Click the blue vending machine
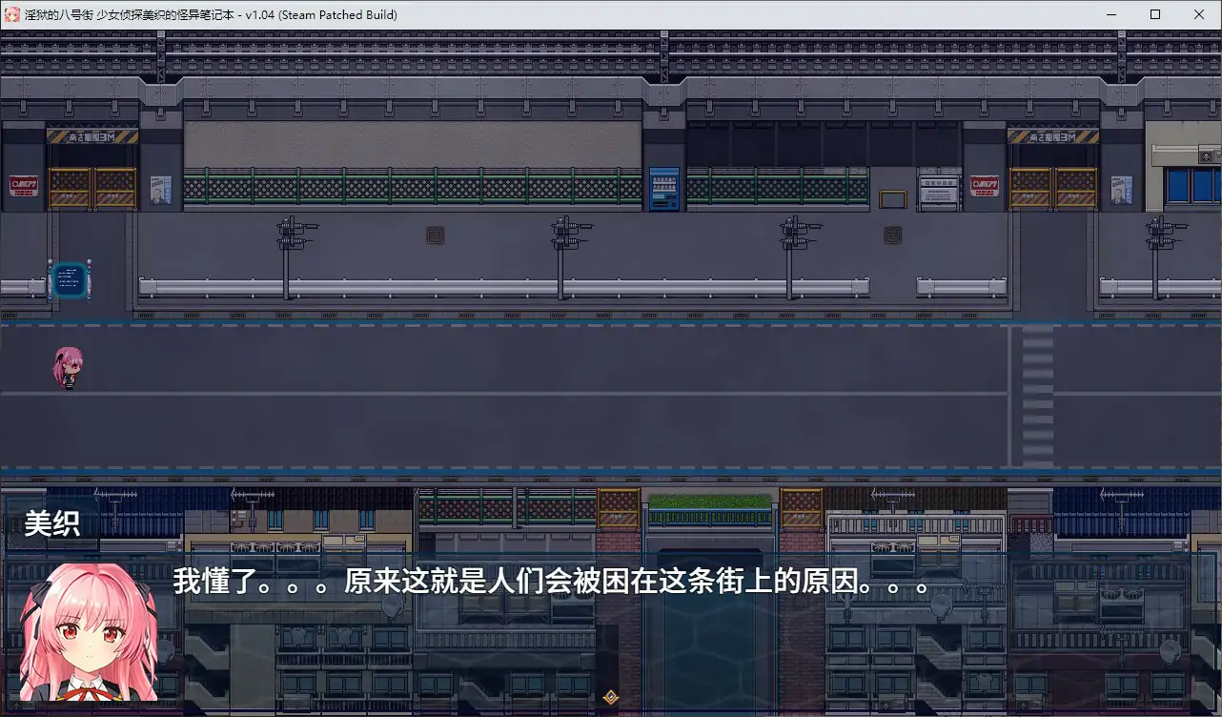This screenshot has width=1222, height=717. click(663, 189)
